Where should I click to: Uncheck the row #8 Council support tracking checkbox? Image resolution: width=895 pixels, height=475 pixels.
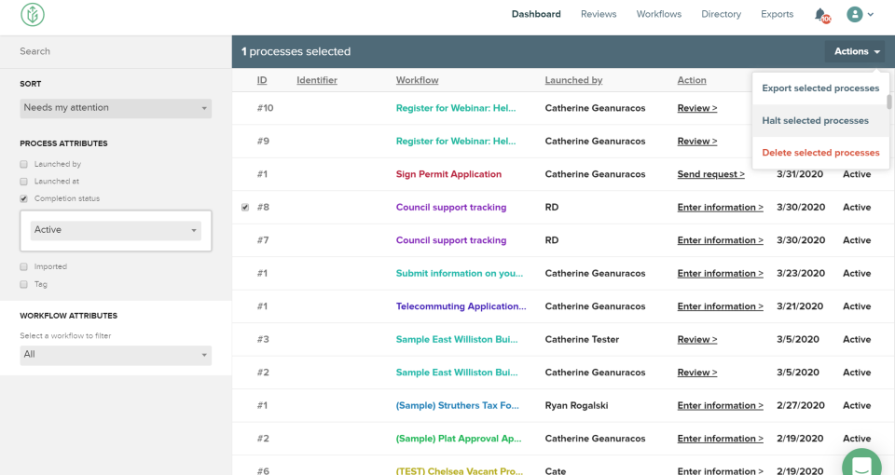[245, 208]
